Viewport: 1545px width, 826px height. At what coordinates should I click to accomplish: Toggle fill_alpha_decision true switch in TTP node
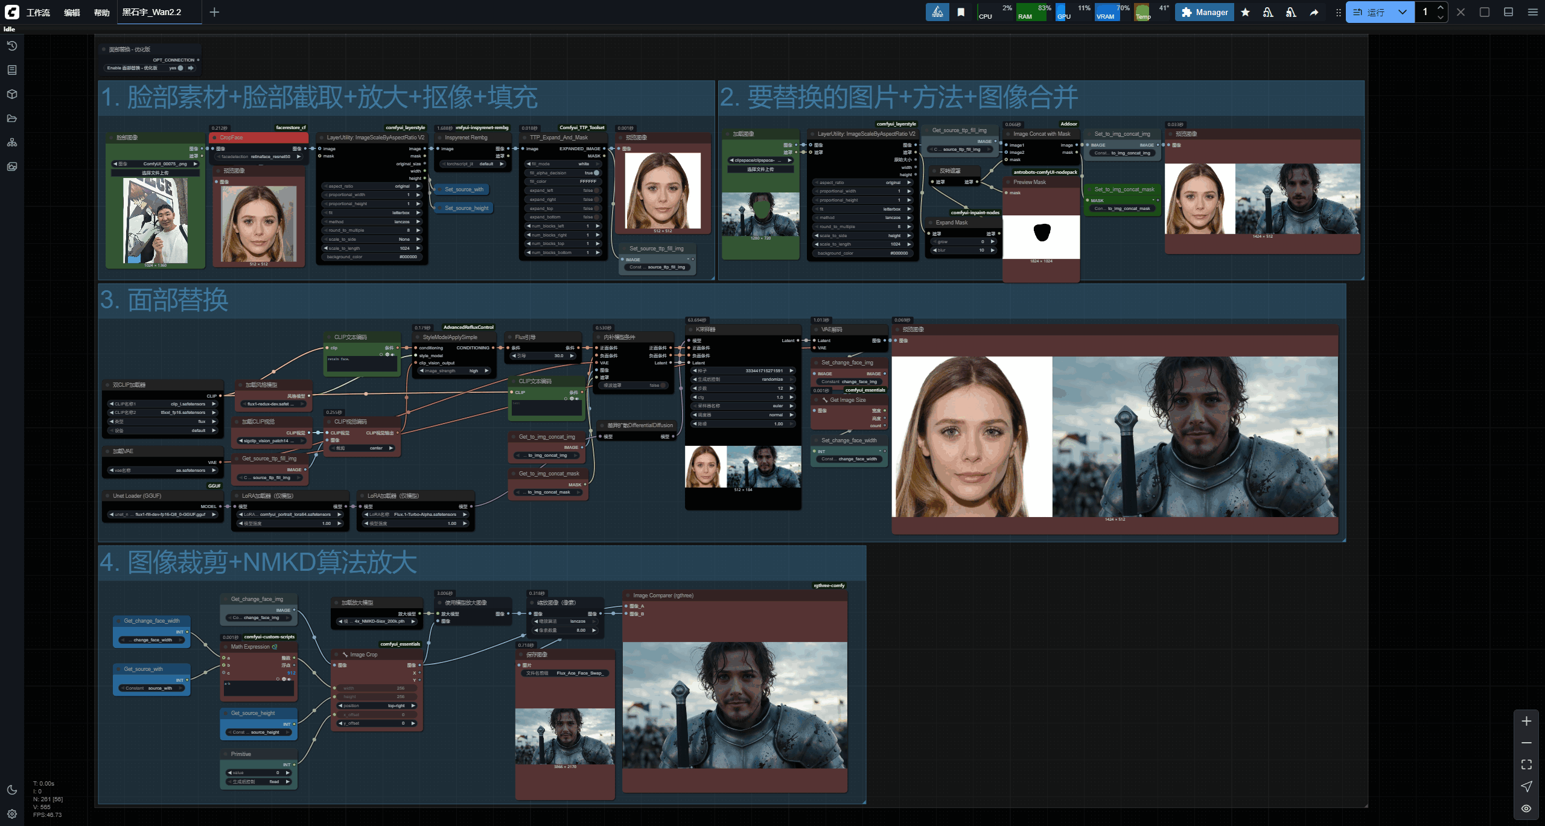tap(596, 173)
